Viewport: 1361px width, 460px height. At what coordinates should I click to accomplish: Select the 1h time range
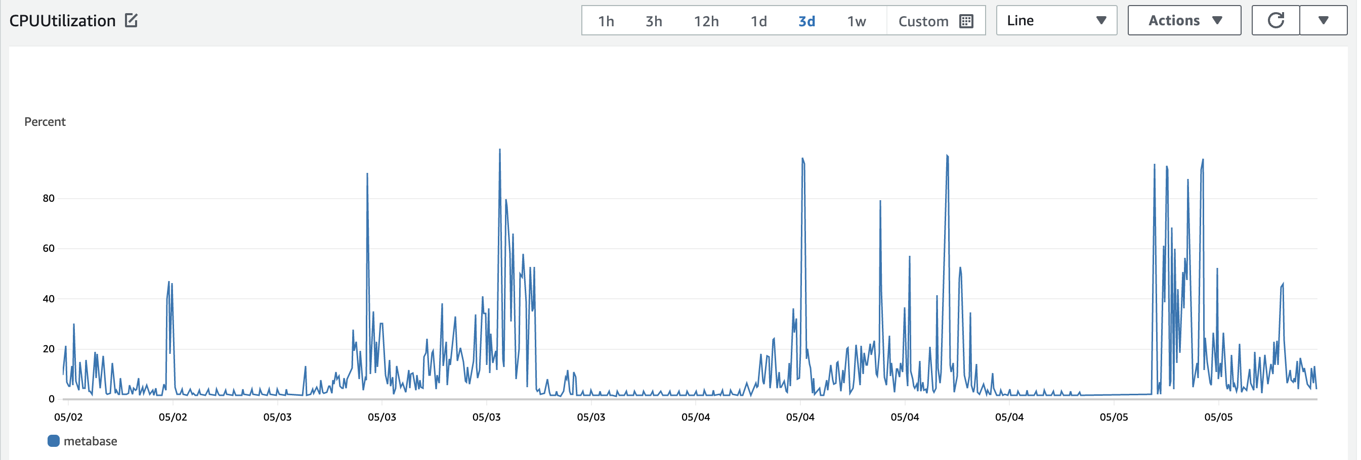pyautogui.click(x=606, y=21)
